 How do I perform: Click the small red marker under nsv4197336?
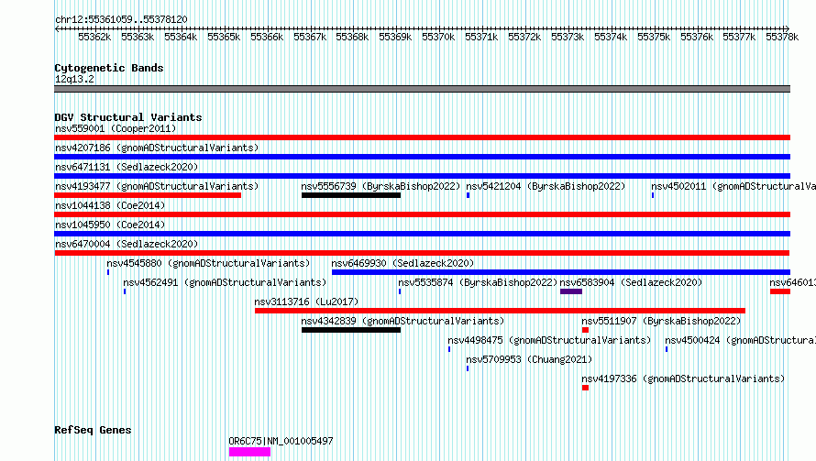tap(586, 388)
